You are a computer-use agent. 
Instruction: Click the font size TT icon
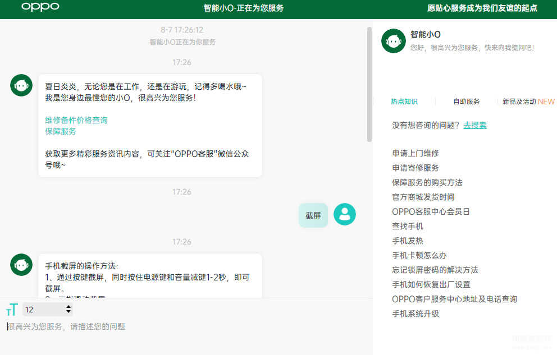12,310
